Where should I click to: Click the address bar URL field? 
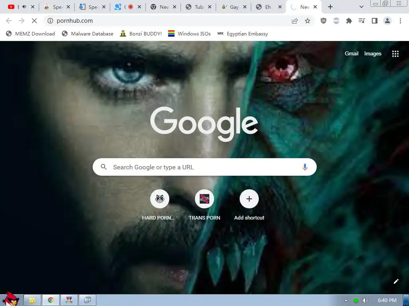(167, 21)
